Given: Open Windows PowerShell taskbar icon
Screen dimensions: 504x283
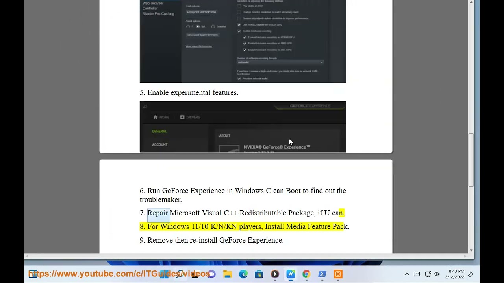Looking at the screenshot, I should click(x=322, y=274).
